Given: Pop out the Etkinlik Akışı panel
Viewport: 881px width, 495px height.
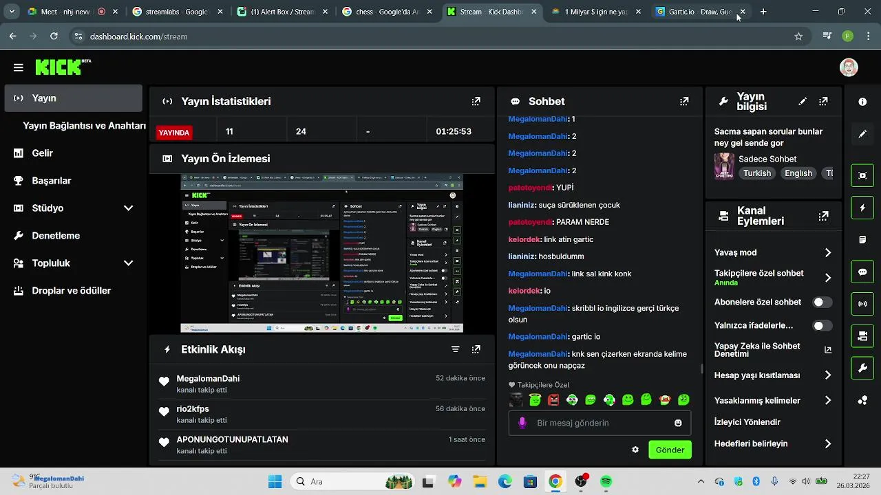Looking at the screenshot, I should click(476, 349).
